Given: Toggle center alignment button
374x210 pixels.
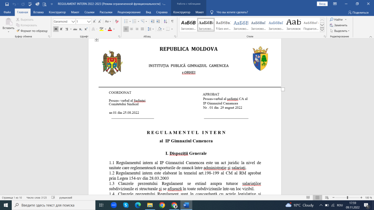Looking at the screenshot, I should tap(131, 29).
